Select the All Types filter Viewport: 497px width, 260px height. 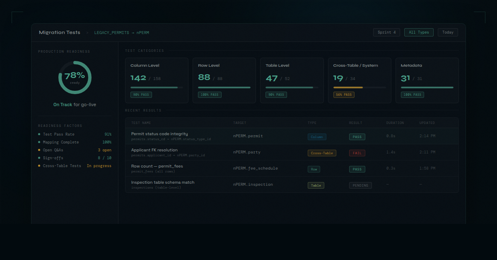pyautogui.click(x=419, y=32)
